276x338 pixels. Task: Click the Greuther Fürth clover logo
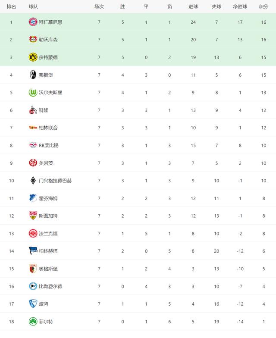33,322
